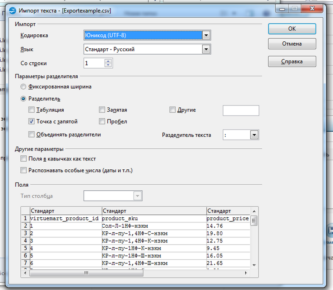Click the Другие custom separator text field
This screenshot has height=290, width=333.
240,110
